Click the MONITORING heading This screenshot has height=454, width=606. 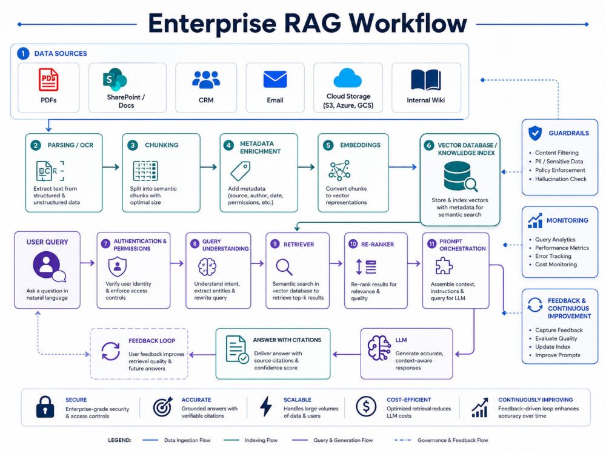tap(567, 220)
